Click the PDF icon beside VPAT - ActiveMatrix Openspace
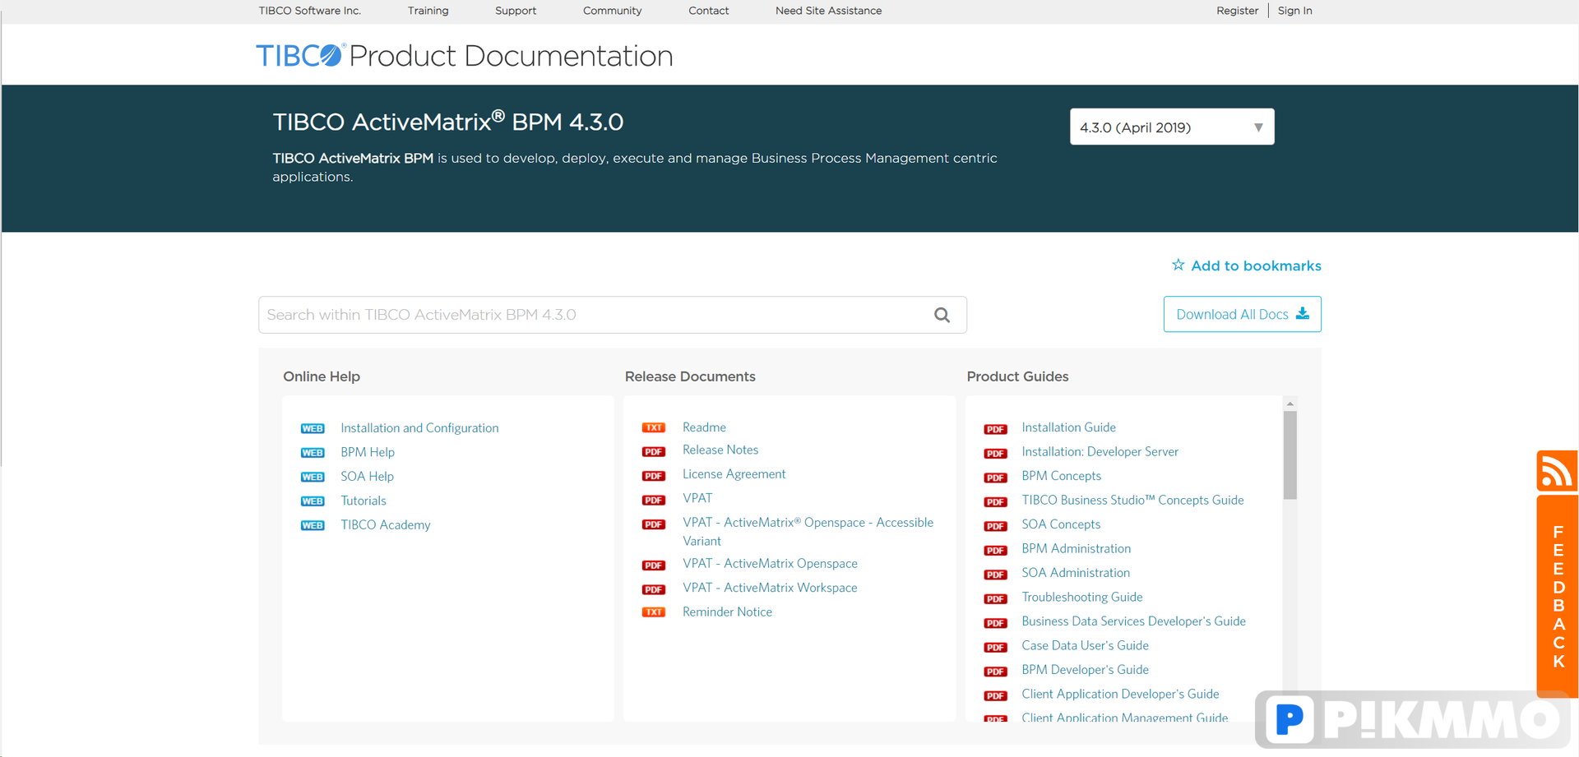Screen dimensions: 1579x757 (654, 565)
